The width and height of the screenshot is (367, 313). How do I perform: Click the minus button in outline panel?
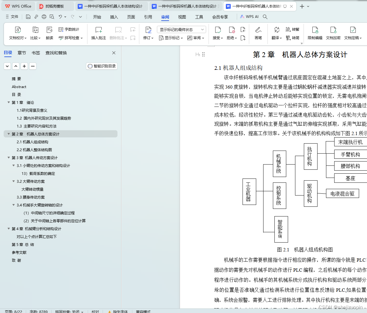33,66
